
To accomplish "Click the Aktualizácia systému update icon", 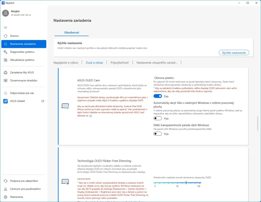I will pyautogui.click(x=6, y=60).
